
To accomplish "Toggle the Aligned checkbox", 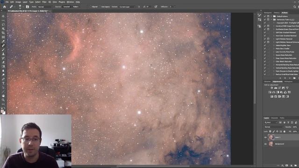I will [91, 7].
